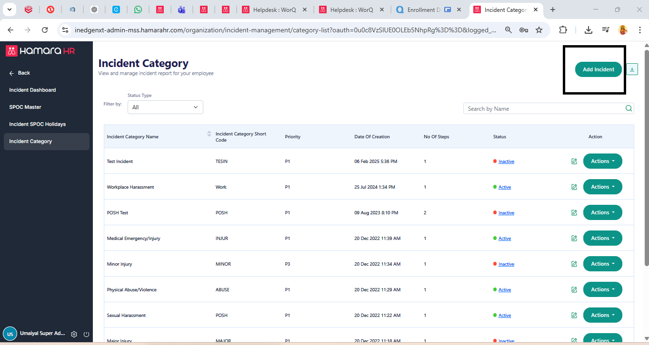Click the INJUR short code cell
Viewport: 649px width, 345px height.
click(222, 239)
